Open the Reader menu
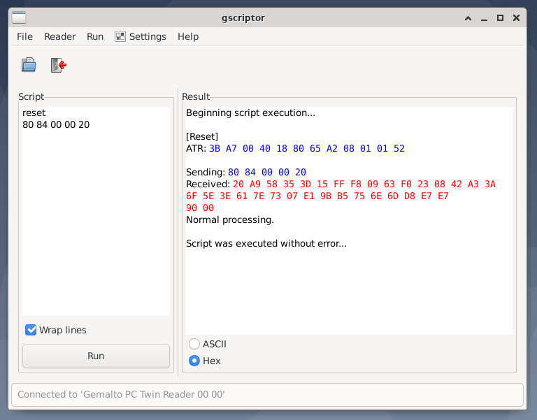The width and height of the screenshot is (537, 420). click(x=59, y=36)
